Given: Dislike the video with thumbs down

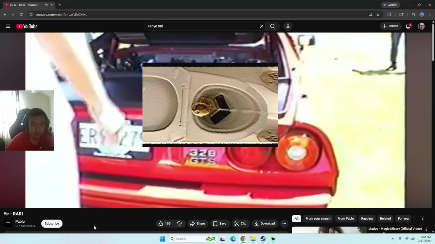Looking at the screenshot, I should (179, 223).
